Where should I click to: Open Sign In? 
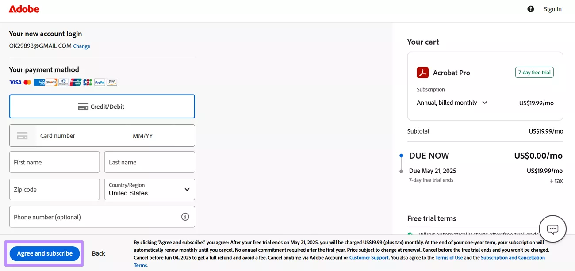(552, 8)
